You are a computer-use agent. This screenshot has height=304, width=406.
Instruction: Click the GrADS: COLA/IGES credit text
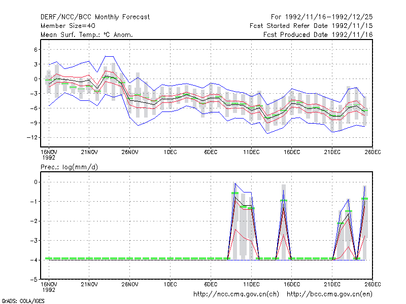[23, 301]
